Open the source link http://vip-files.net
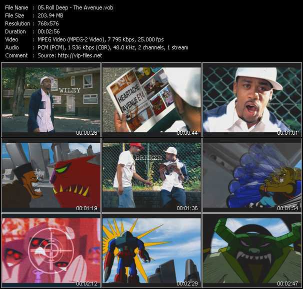Screen dimensions: 303x289 80,55
